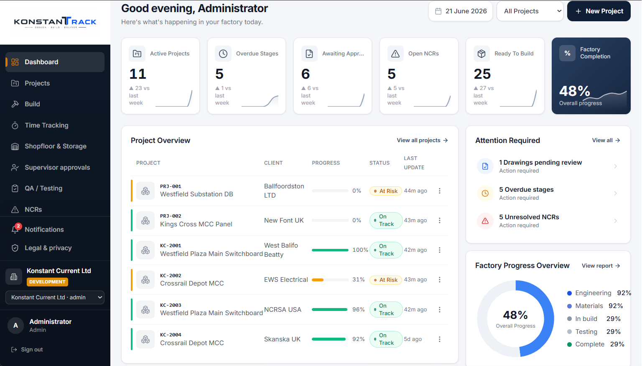This screenshot has width=642, height=366.
Task: Click the Overdue stages orange clock icon
Action: pos(485,193)
